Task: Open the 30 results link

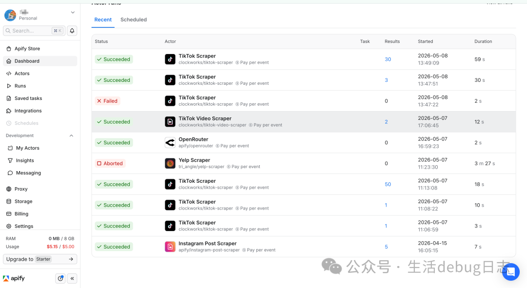Action: pyautogui.click(x=388, y=59)
